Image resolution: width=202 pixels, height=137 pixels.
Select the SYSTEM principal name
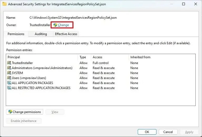[17, 73]
